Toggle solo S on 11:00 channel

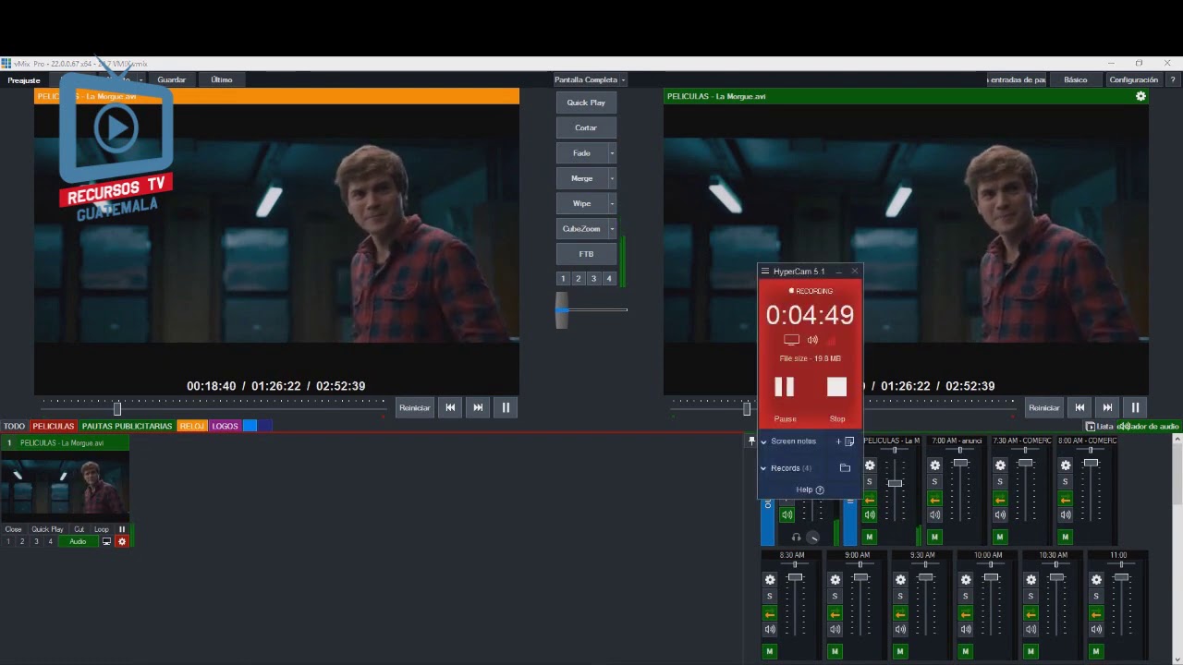click(1096, 597)
